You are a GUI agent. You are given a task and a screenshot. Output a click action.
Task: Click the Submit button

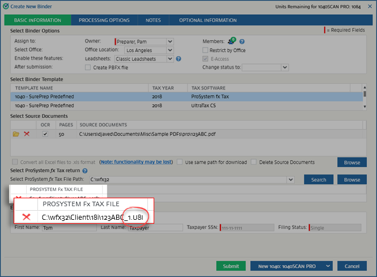[x=231, y=266]
